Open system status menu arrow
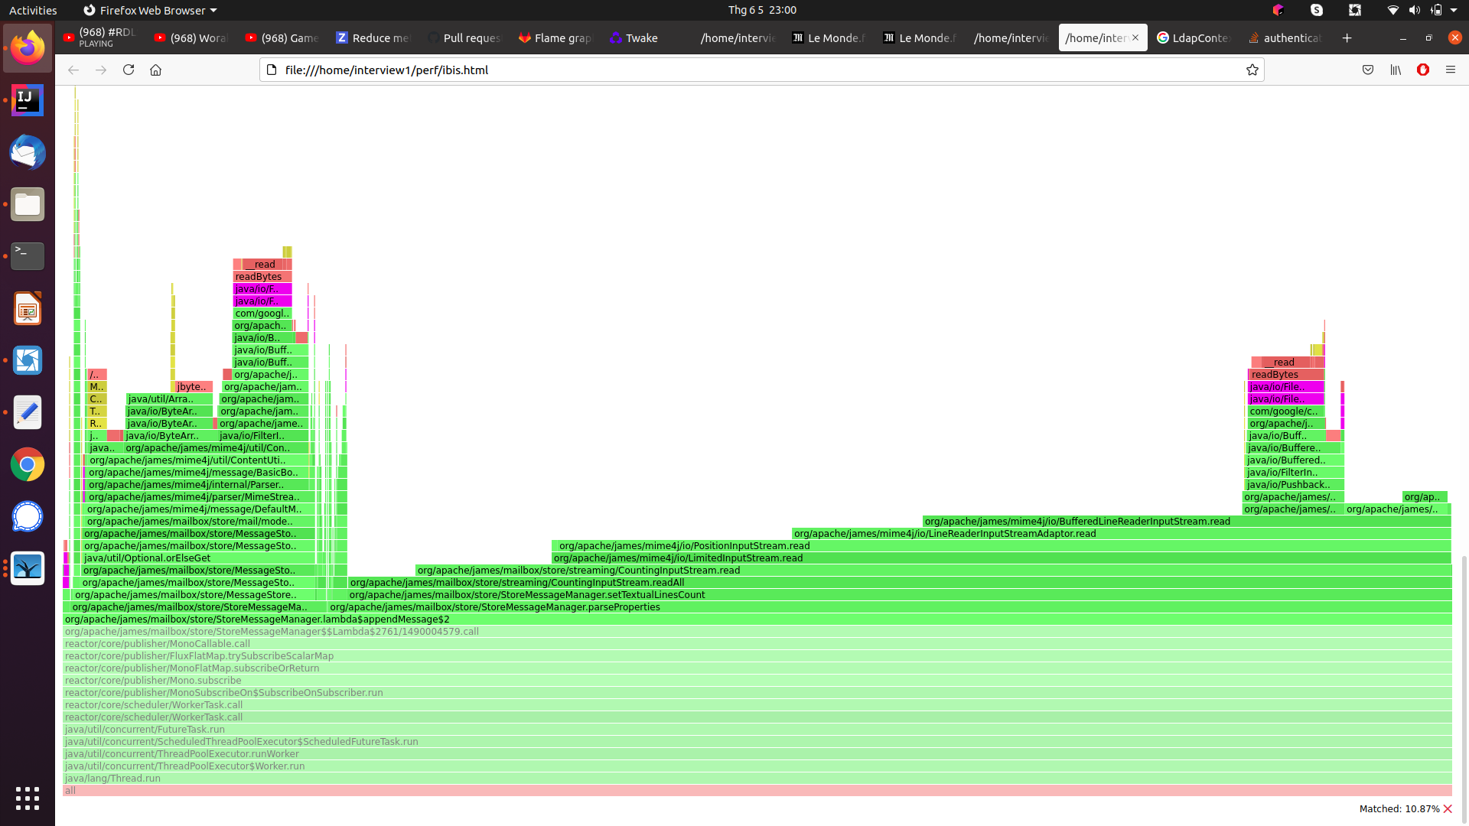Viewport: 1469px width, 826px height. [x=1454, y=10]
